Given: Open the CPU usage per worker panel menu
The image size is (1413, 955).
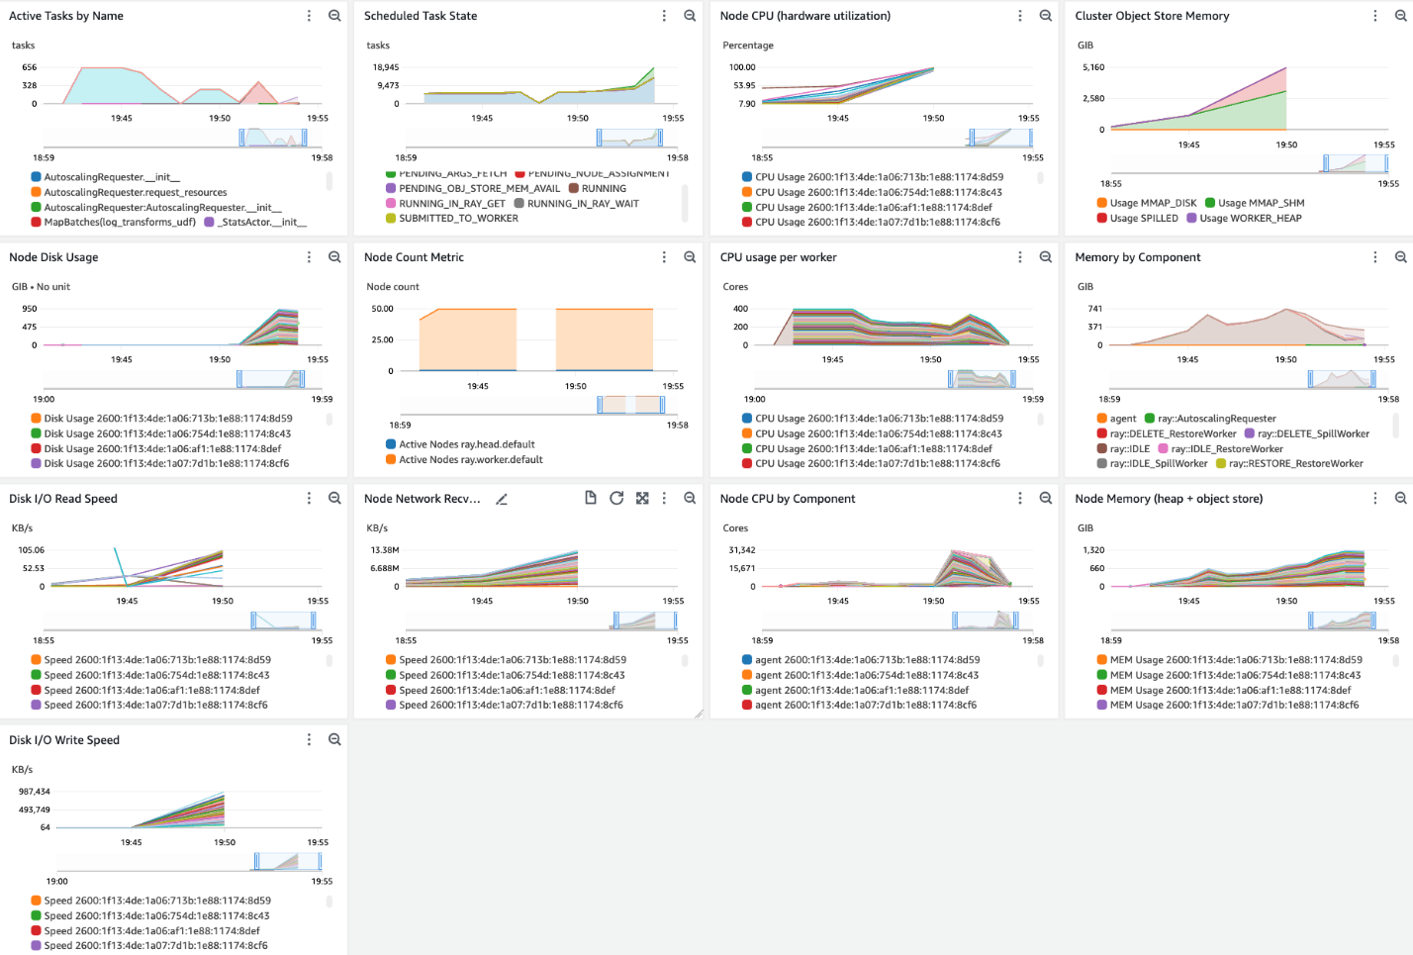Looking at the screenshot, I should coord(1019,256).
